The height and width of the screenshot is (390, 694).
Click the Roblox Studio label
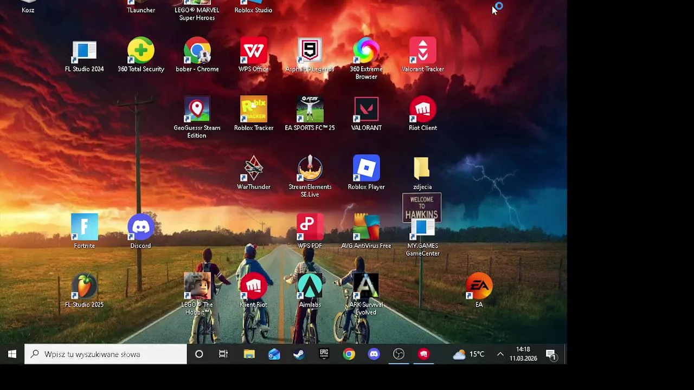click(x=253, y=10)
